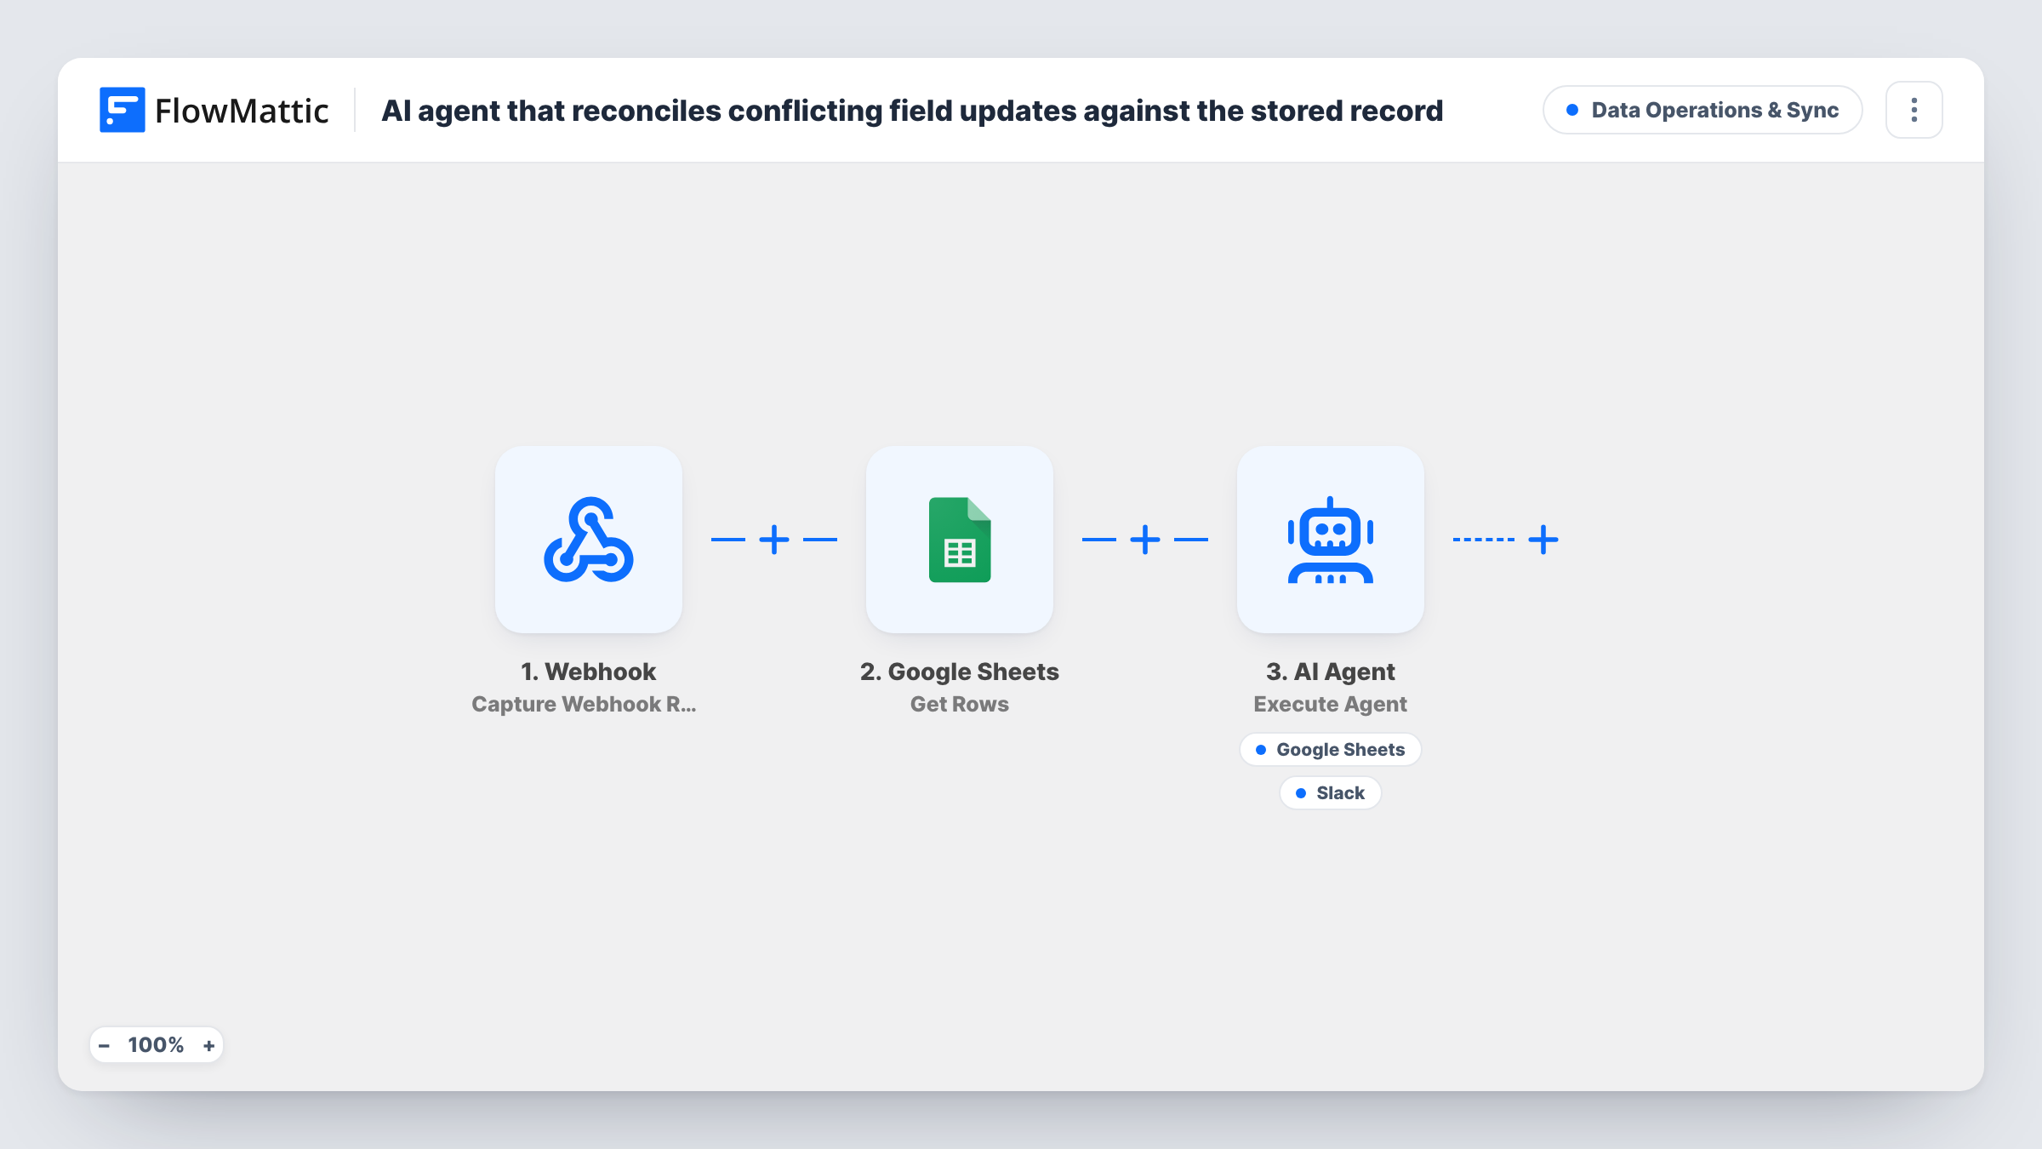This screenshot has height=1149, width=2042.
Task: Open the Webhook trigger node
Action: pos(589,540)
